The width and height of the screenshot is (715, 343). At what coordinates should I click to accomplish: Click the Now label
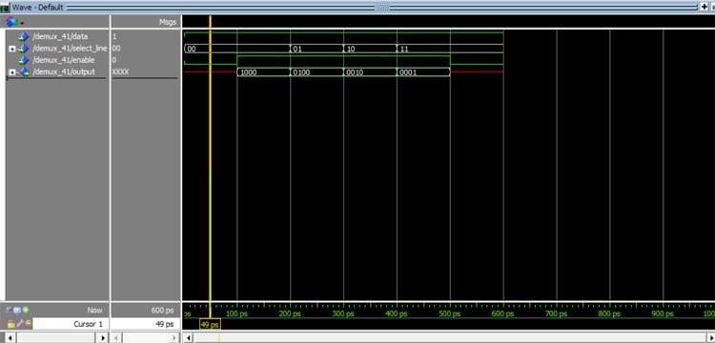point(94,311)
